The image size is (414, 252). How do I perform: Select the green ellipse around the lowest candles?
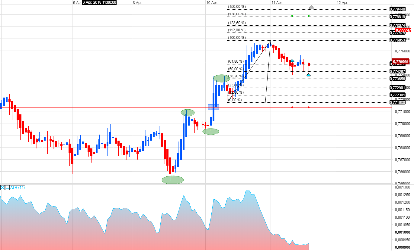click(172, 180)
